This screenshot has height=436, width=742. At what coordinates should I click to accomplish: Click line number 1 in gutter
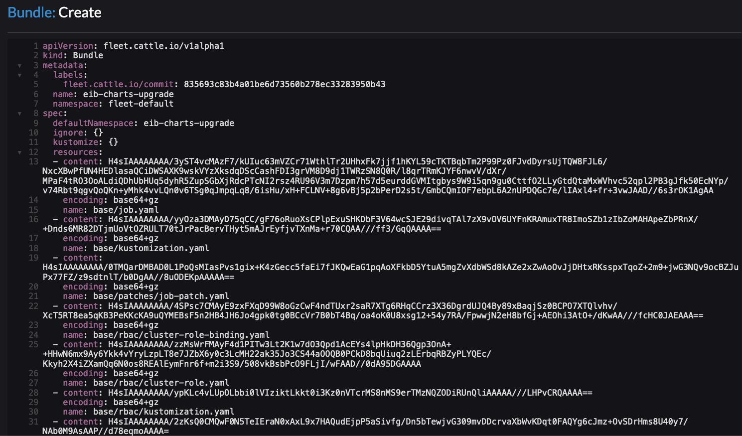[35, 46]
